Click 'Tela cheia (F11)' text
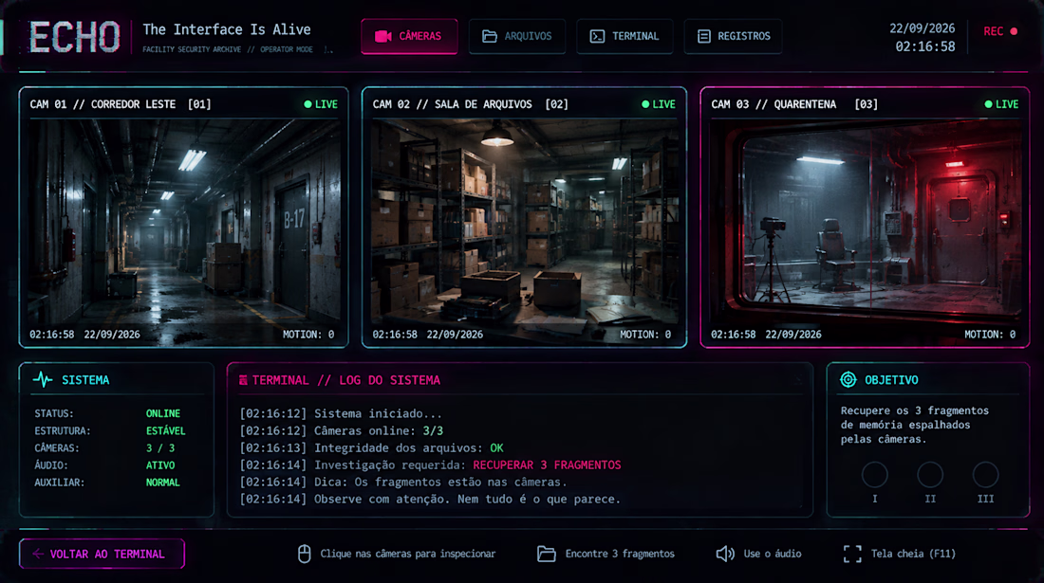This screenshot has width=1044, height=583. 913,554
